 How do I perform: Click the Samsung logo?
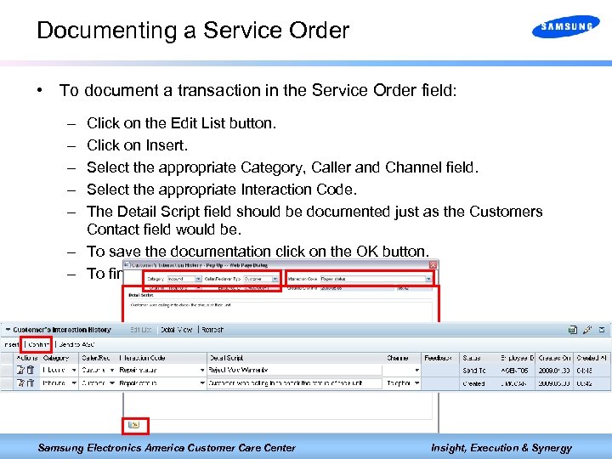pos(566,26)
